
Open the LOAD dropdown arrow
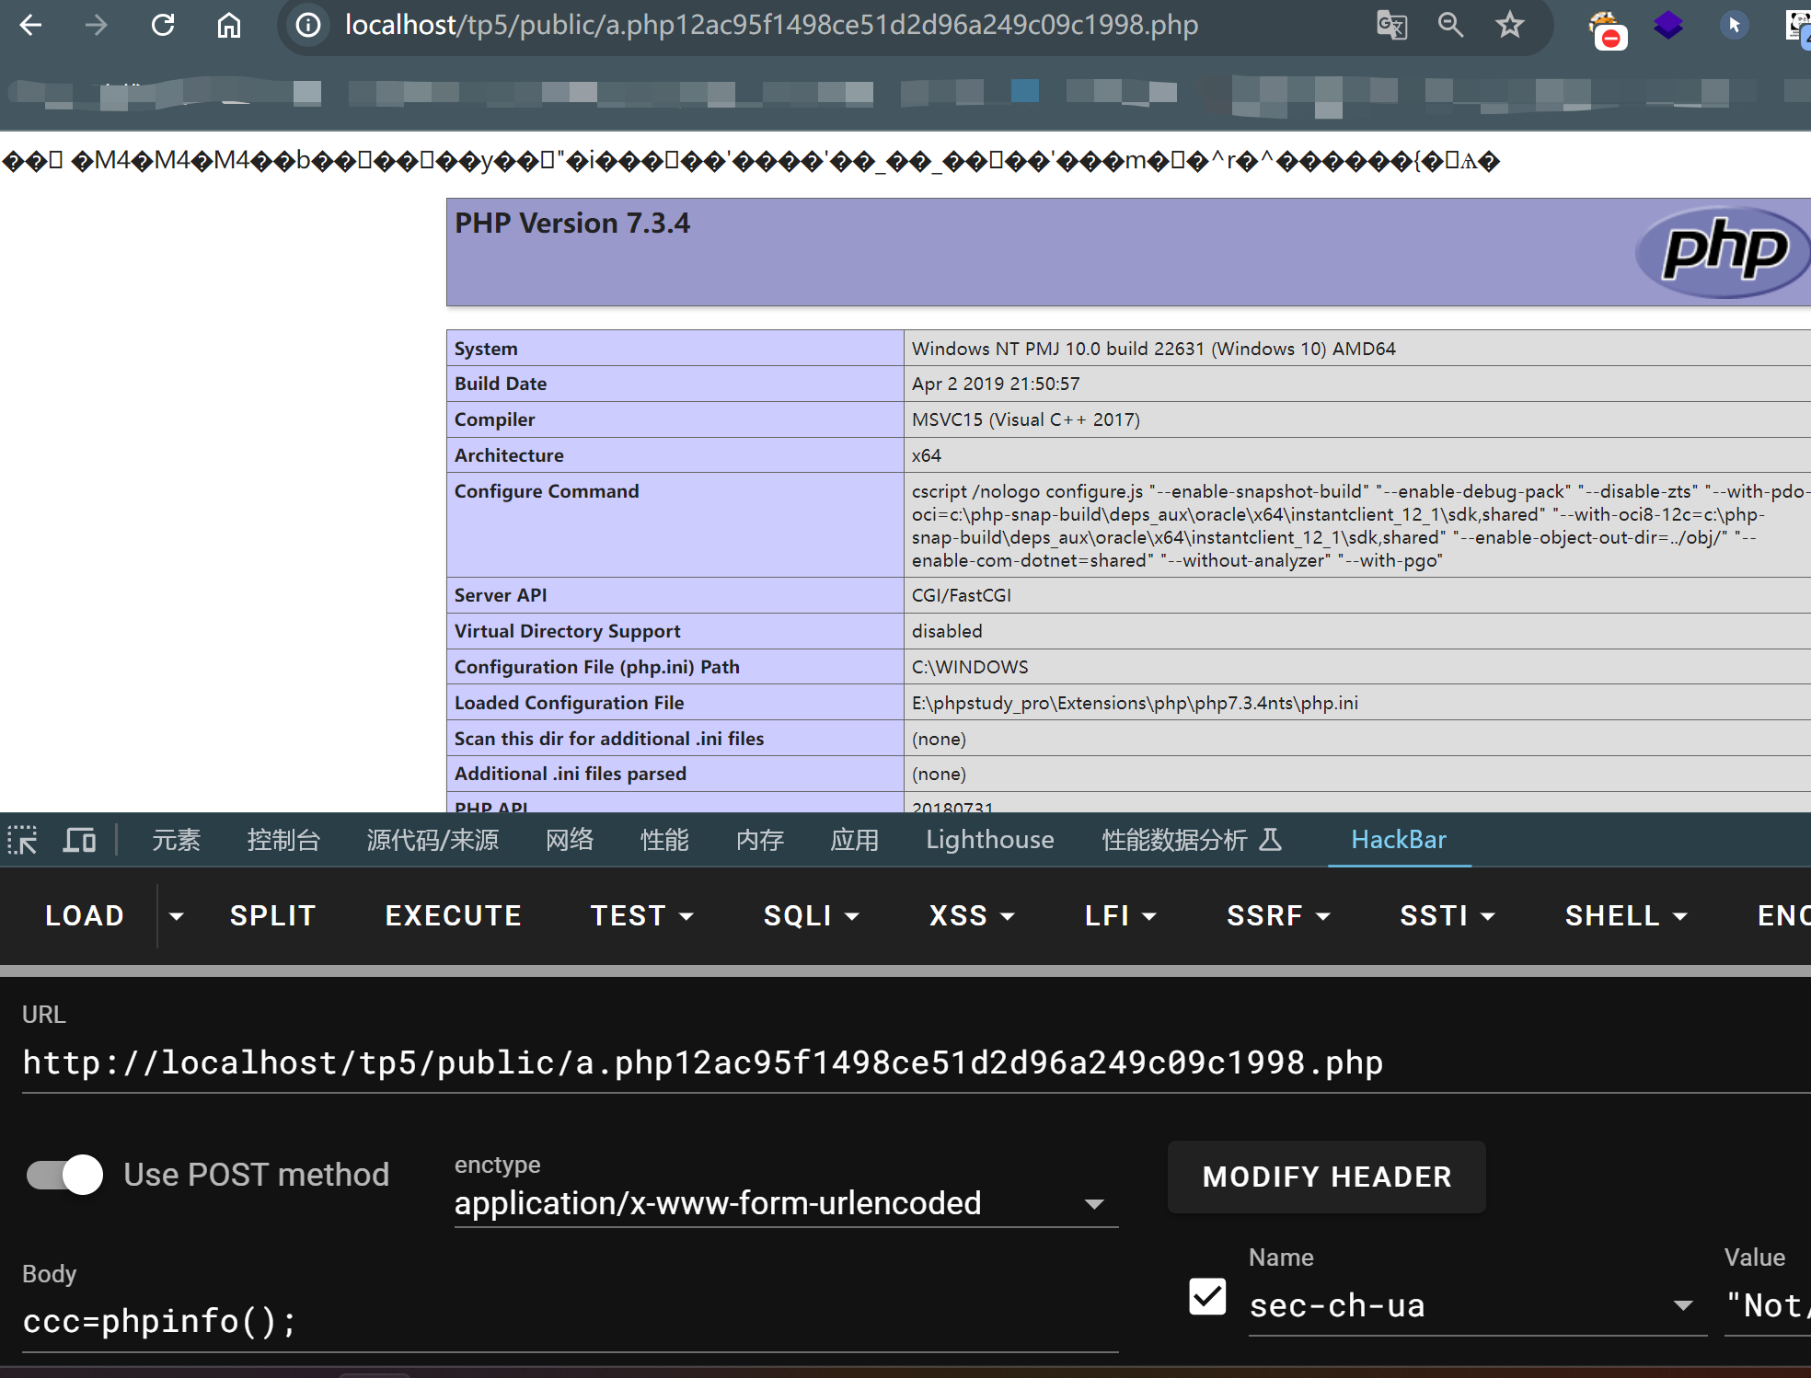(177, 915)
